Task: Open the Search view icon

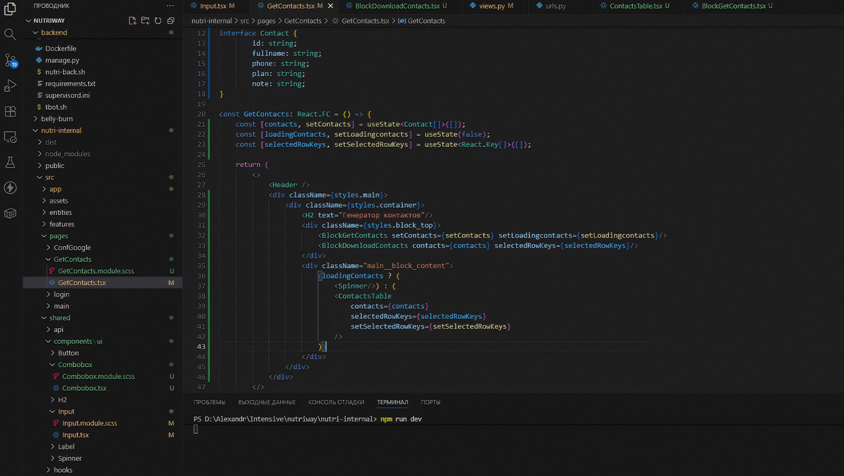Action: (10, 35)
